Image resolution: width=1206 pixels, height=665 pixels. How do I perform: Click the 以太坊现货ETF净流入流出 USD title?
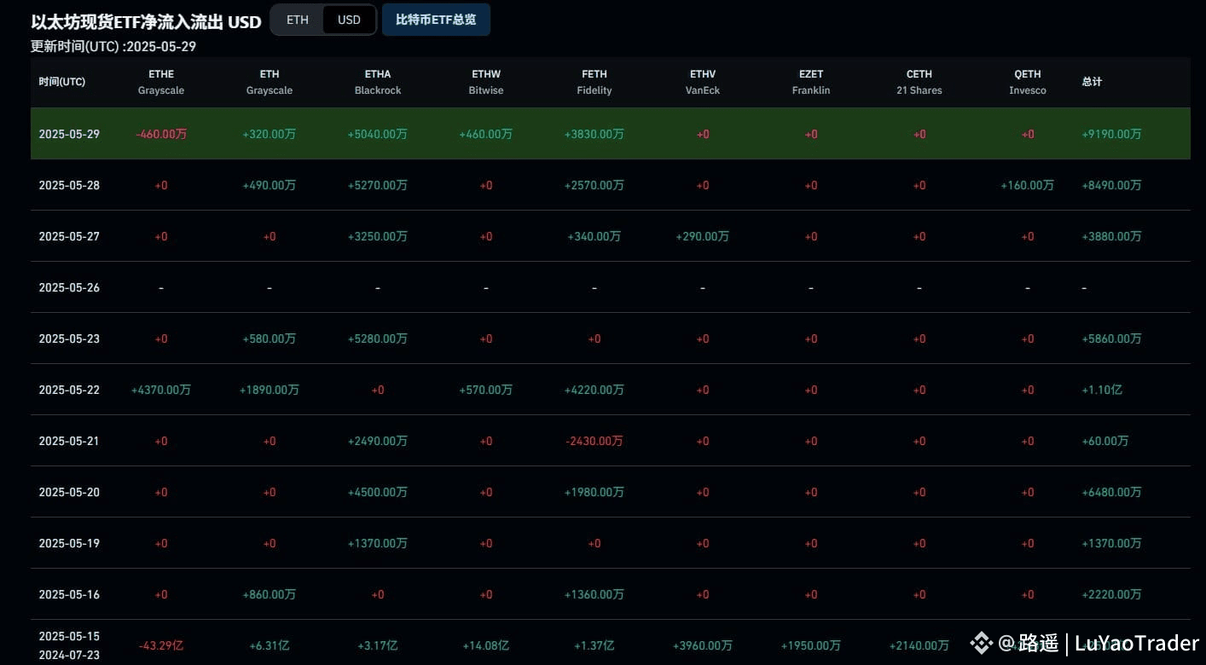point(146,21)
